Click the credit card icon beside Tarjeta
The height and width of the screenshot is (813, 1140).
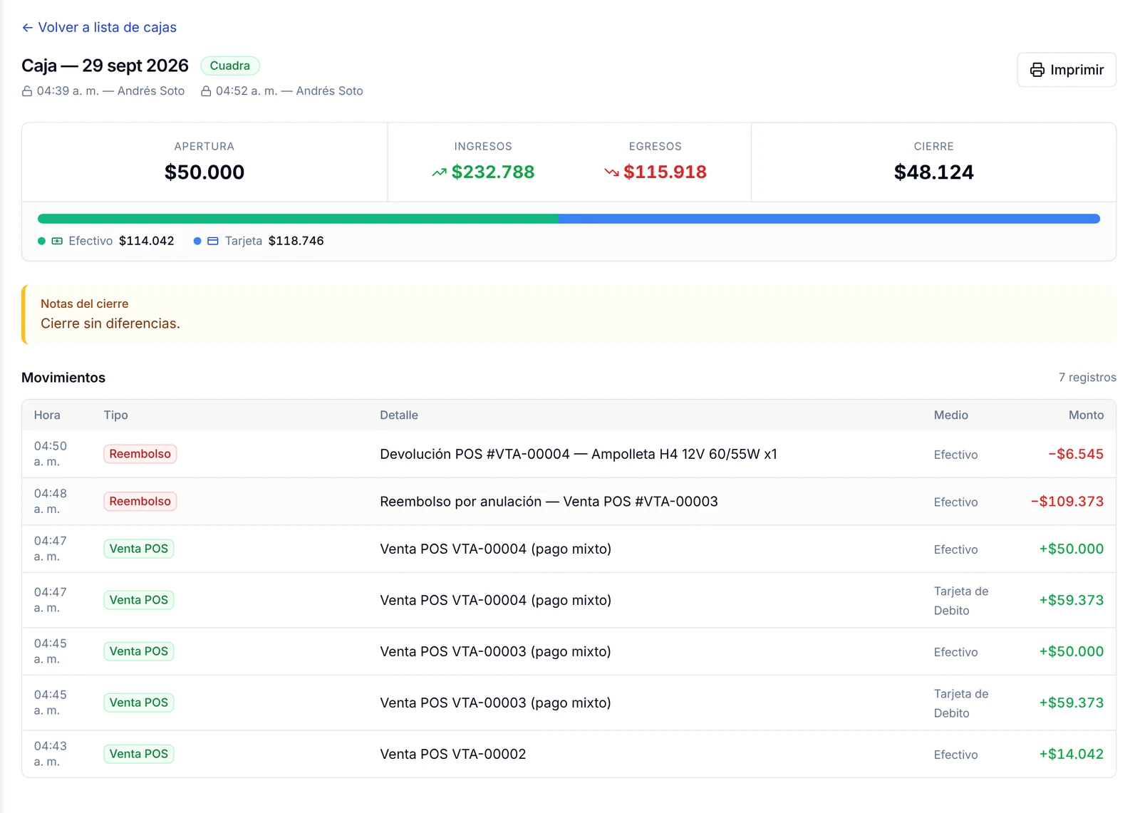(x=213, y=242)
